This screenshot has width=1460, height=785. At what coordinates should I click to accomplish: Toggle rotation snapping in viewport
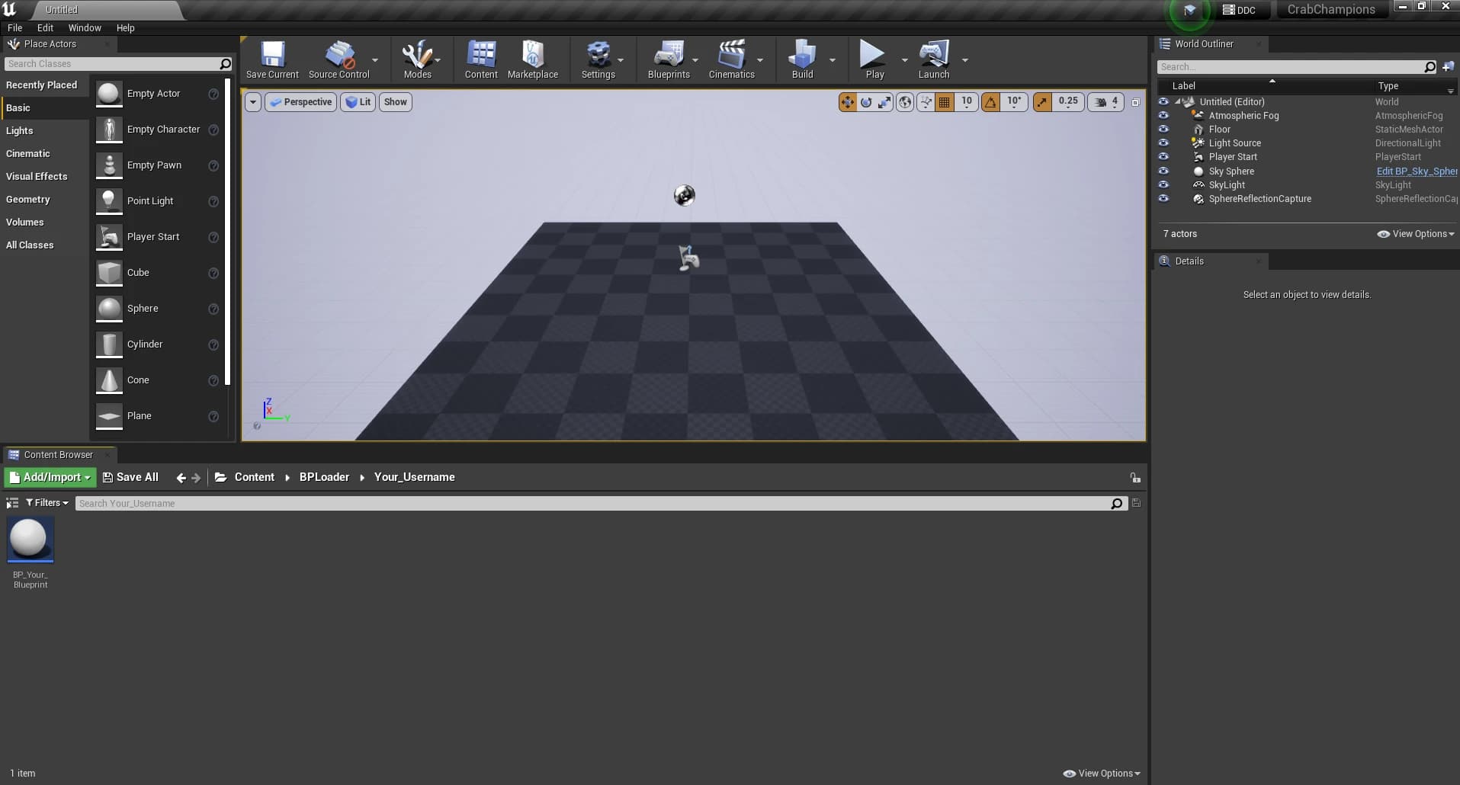(x=990, y=102)
